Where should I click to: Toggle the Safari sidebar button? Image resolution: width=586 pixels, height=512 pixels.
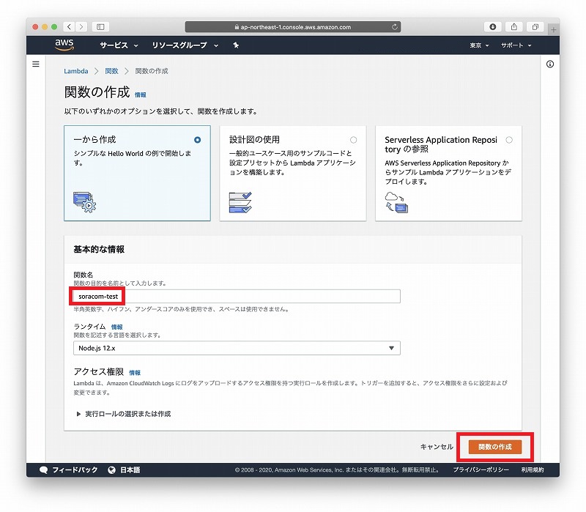(100, 27)
